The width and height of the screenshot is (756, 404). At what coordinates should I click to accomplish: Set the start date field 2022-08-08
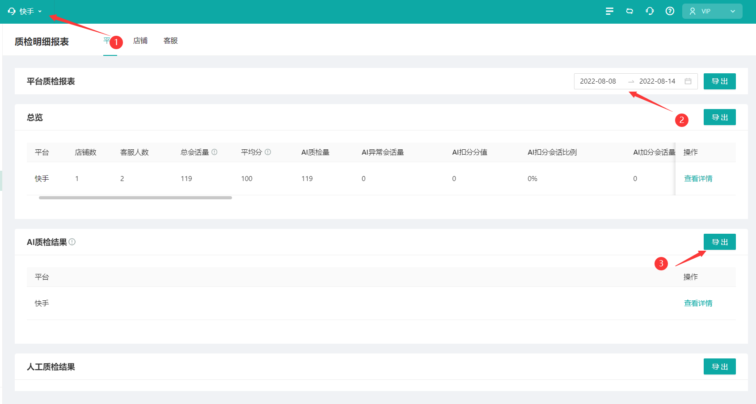tap(598, 81)
